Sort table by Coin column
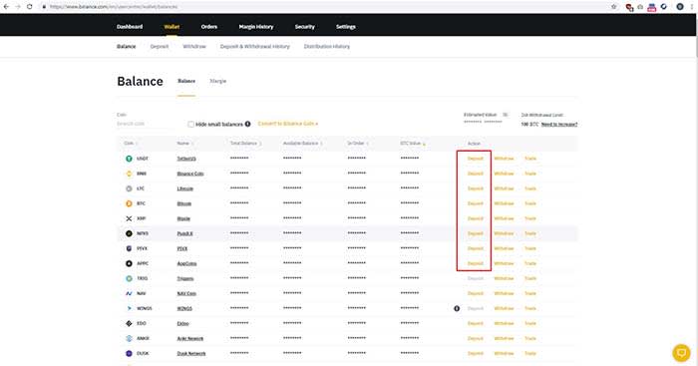 pyautogui.click(x=130, y=144)
